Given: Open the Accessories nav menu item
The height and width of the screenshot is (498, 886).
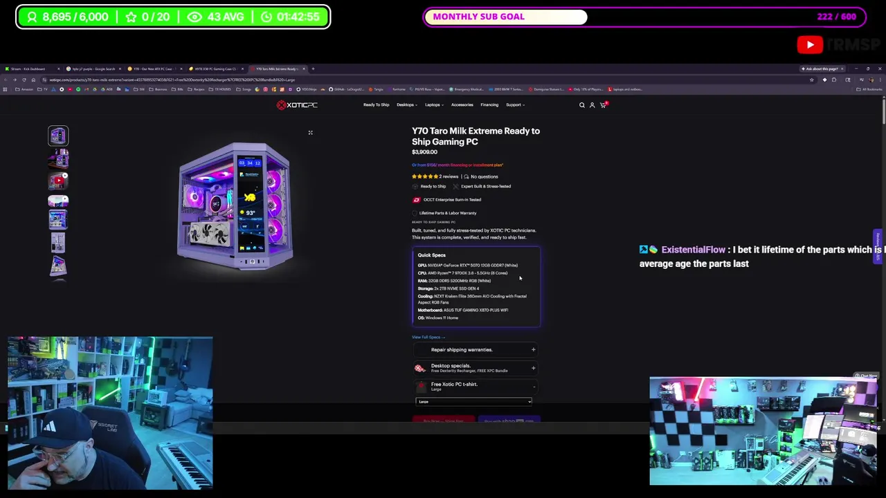Looking at the screenshot, I should [462, 105].
